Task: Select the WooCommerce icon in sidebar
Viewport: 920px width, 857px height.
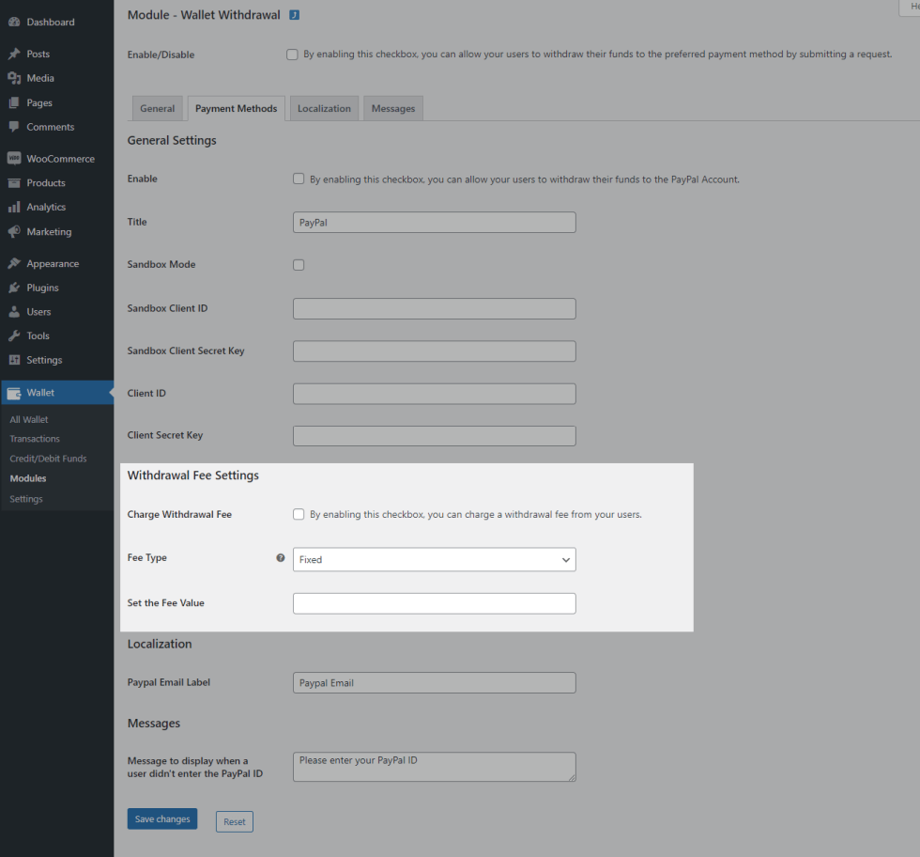Action: tap(14, 159)
